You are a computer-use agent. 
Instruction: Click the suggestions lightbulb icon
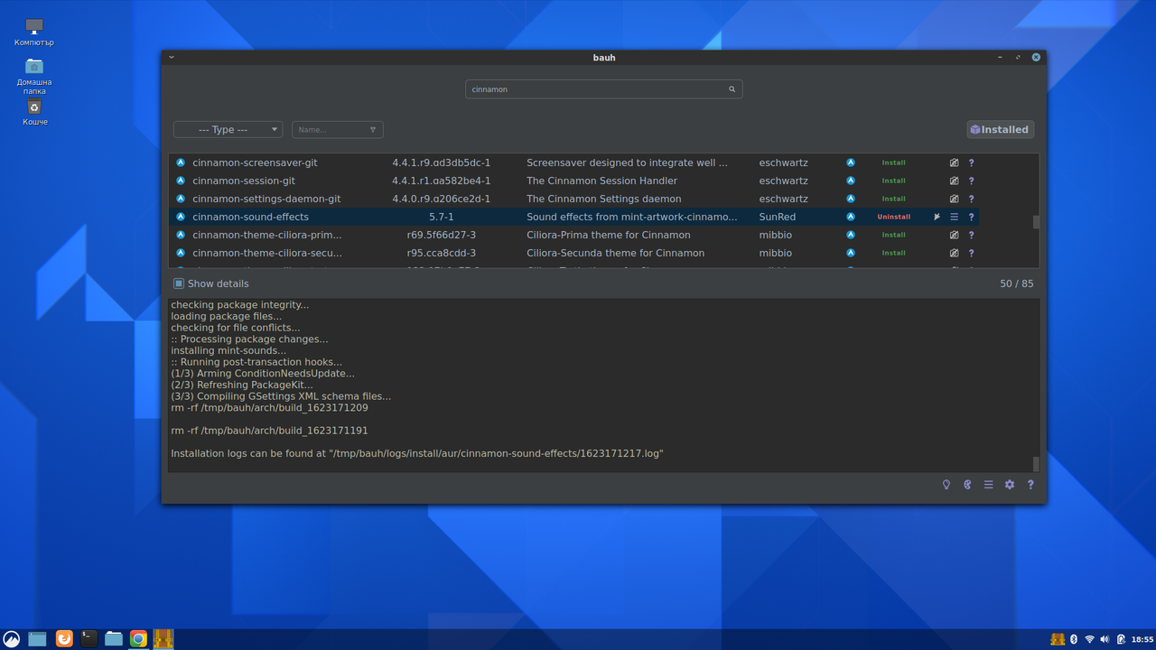[946, 485]
